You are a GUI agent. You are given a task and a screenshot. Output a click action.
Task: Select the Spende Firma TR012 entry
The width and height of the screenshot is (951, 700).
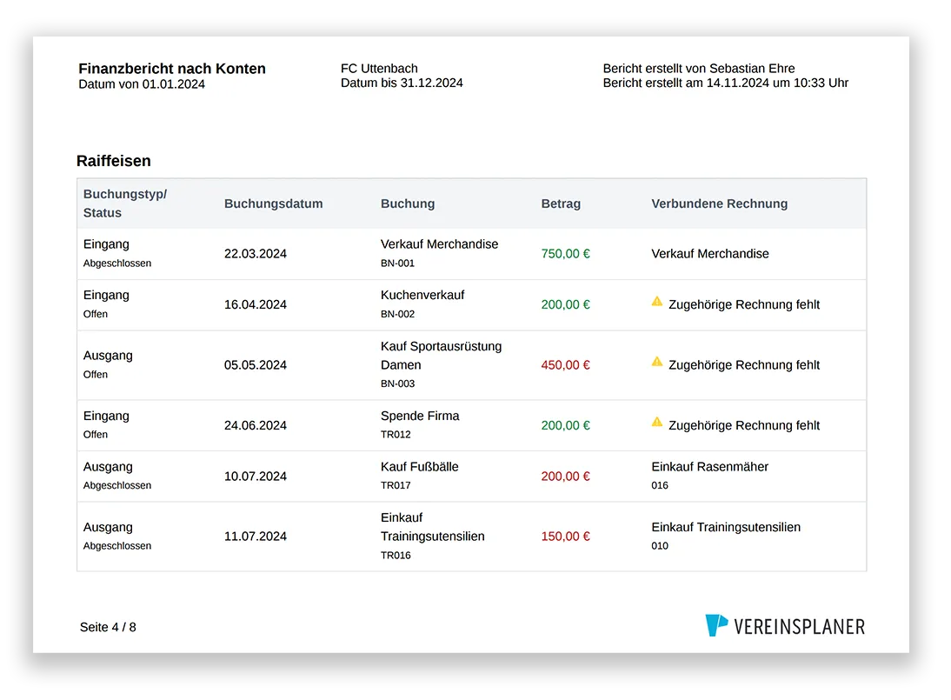click(x=420, y=425)
